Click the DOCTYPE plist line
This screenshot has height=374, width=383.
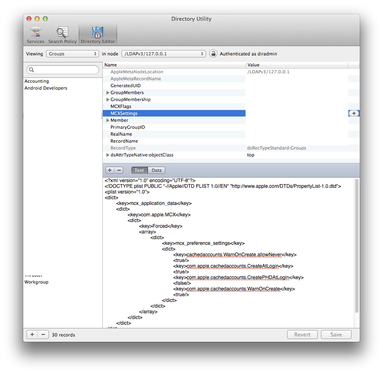pos(223,186)
